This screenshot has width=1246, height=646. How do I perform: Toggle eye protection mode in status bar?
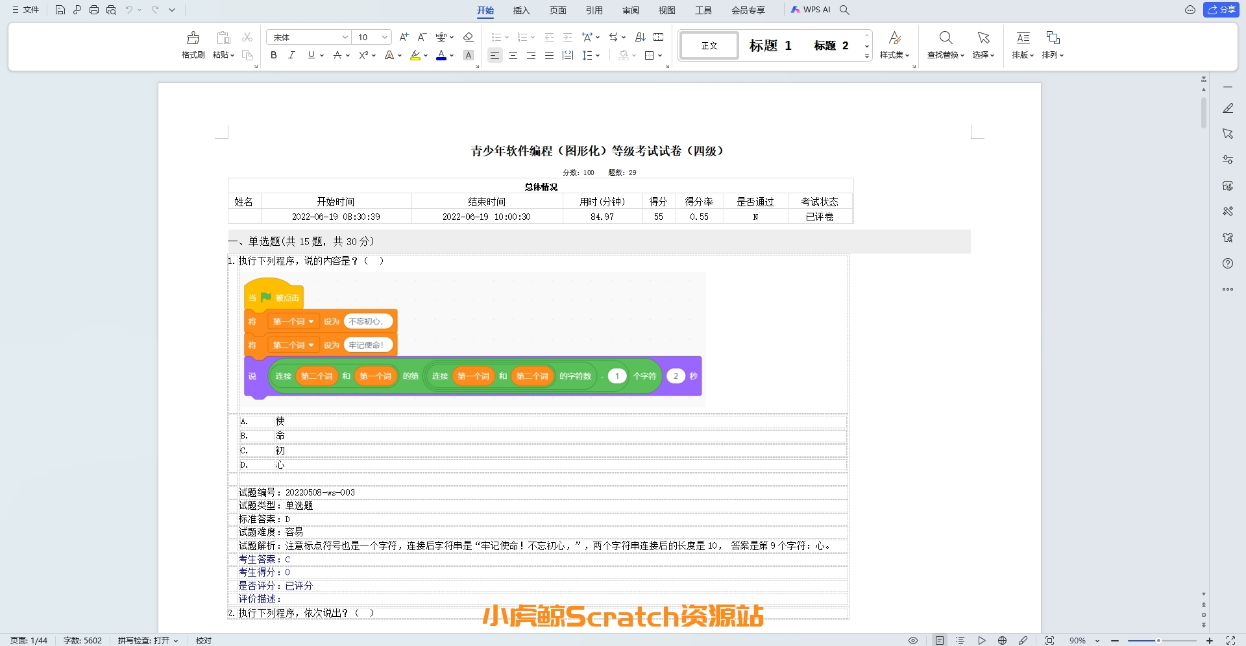[913, 640]
